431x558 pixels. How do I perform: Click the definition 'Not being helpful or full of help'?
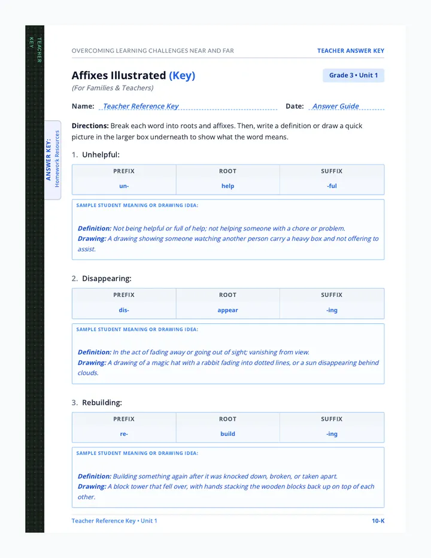tap(211, 229)
